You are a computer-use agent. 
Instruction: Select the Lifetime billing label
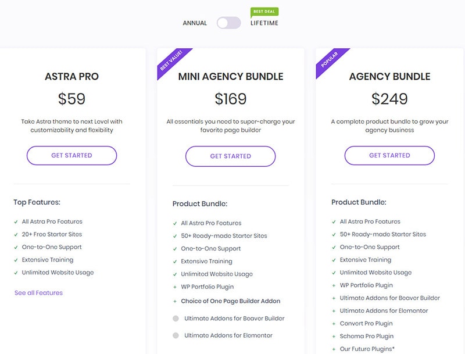pyautogui.click(x=264, y=23)
